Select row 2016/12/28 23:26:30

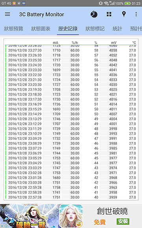click(71, 55)
